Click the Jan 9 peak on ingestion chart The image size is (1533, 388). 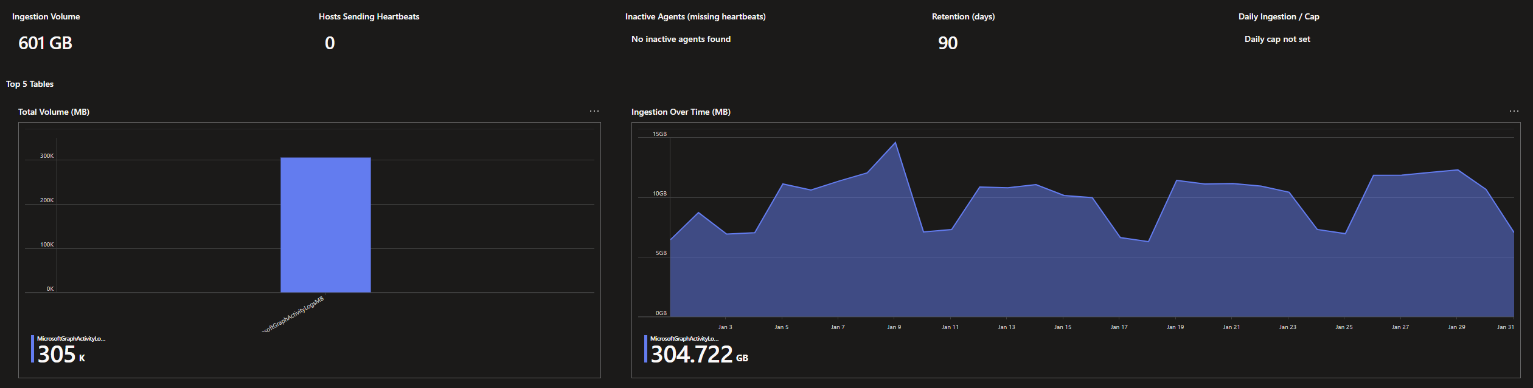point(895,143)
